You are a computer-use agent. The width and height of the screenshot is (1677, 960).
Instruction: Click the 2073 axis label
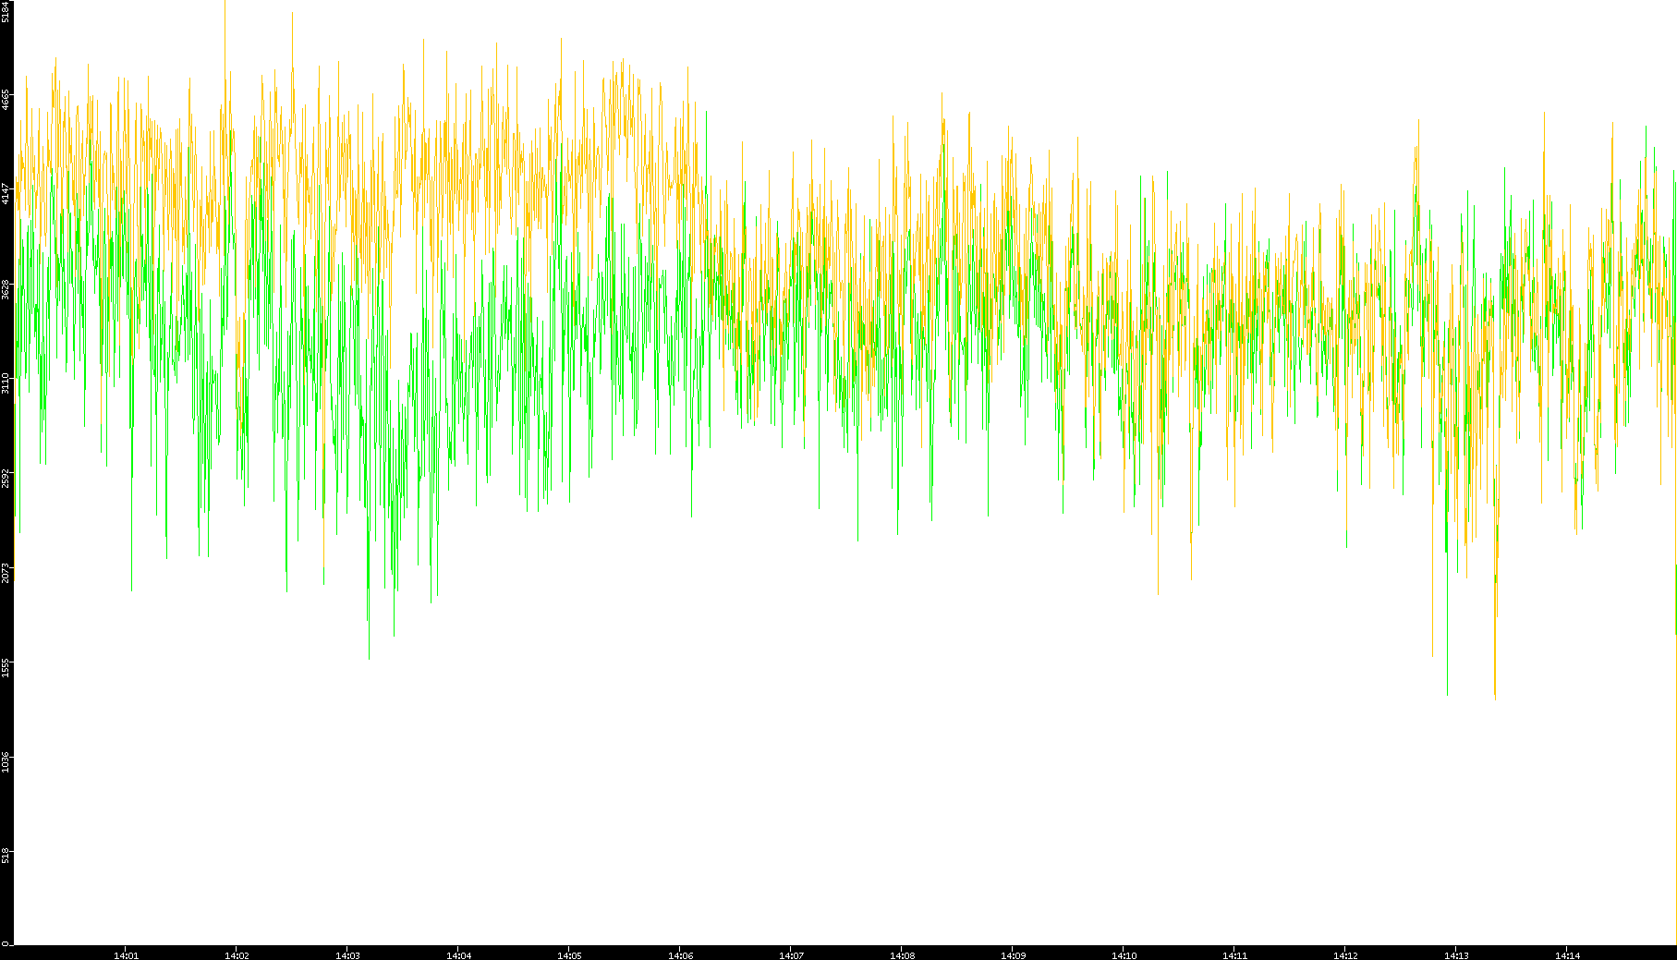[6, 573]
